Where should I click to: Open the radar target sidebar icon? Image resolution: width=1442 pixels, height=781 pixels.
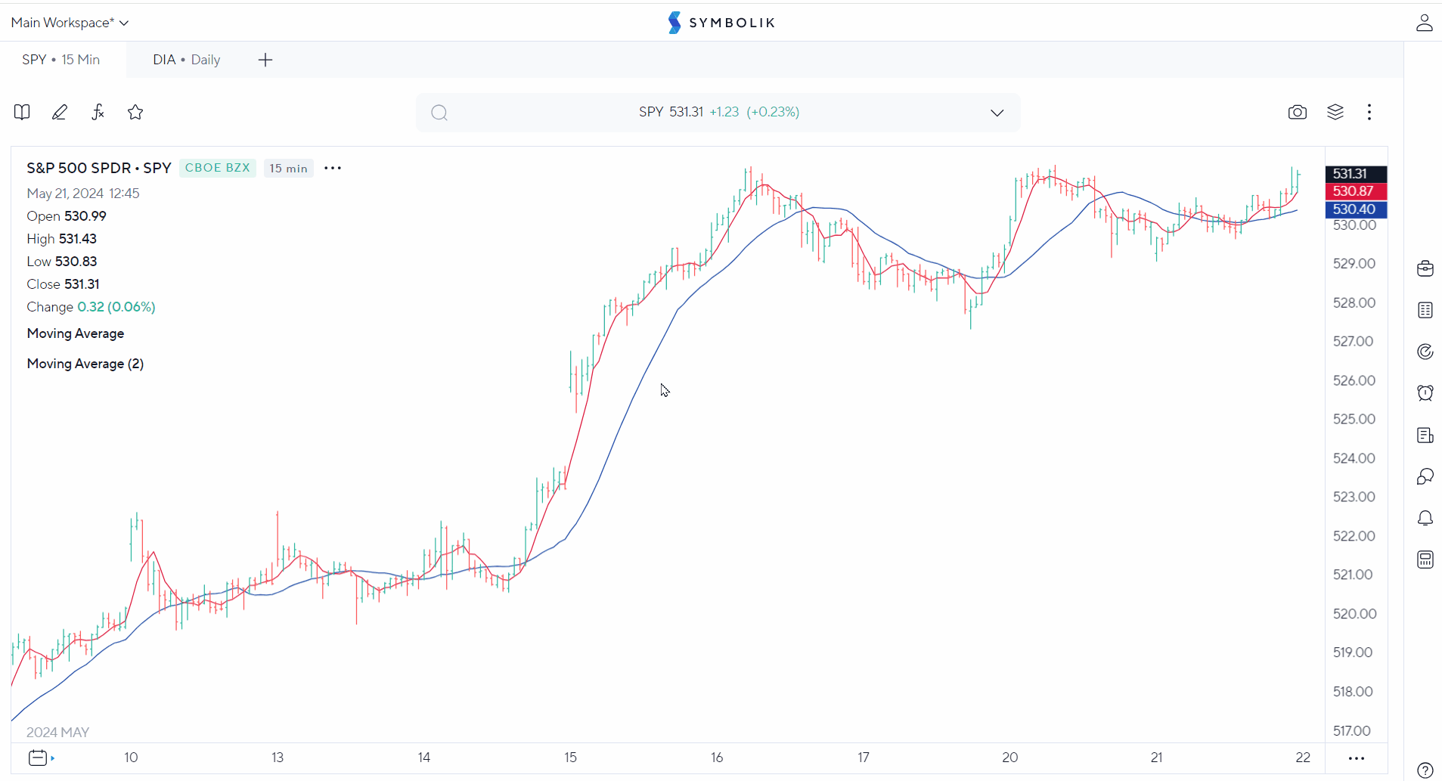tap(1425, 352)
